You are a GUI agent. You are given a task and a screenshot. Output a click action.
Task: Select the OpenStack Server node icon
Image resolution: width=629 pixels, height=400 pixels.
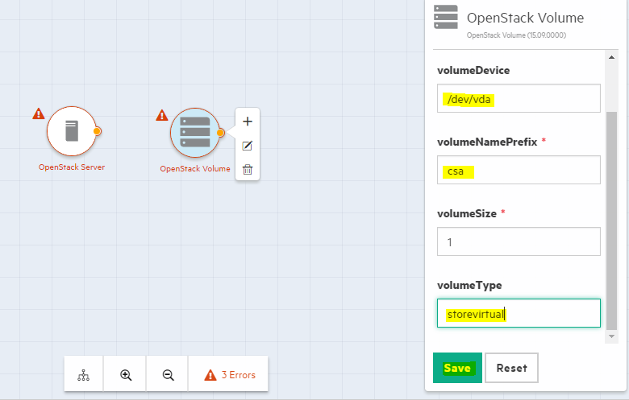[x=72, y=131]
